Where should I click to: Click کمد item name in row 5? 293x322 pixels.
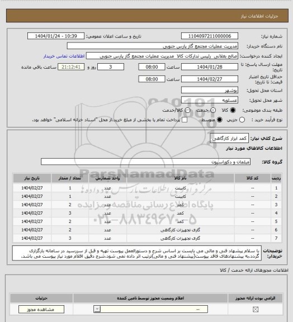(x=180, y=221)
